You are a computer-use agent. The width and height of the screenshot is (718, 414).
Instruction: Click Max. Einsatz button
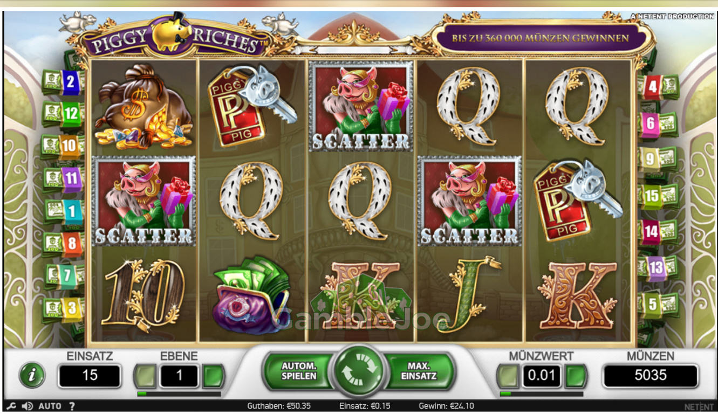point(419,371)
